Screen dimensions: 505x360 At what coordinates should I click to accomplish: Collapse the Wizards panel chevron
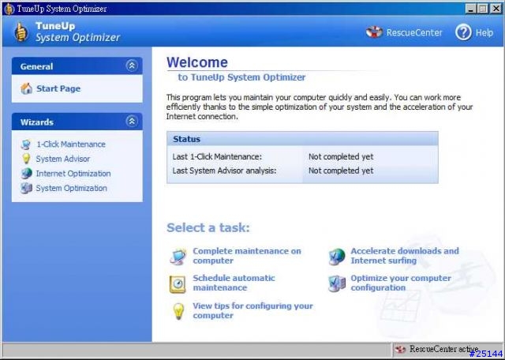(132, 122)
